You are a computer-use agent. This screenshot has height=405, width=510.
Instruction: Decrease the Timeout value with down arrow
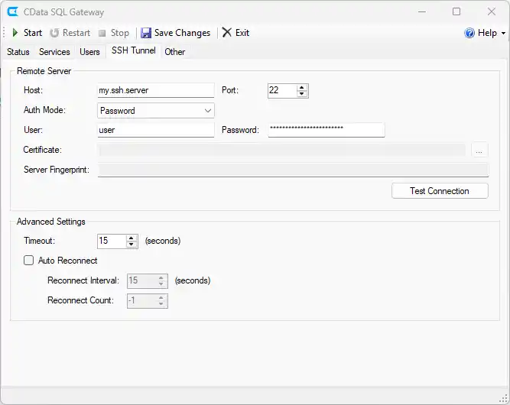(132, 245)
